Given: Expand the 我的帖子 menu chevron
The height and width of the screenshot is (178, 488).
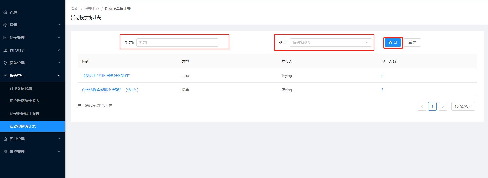Looking at the screenshot, I should coord(59,50).
